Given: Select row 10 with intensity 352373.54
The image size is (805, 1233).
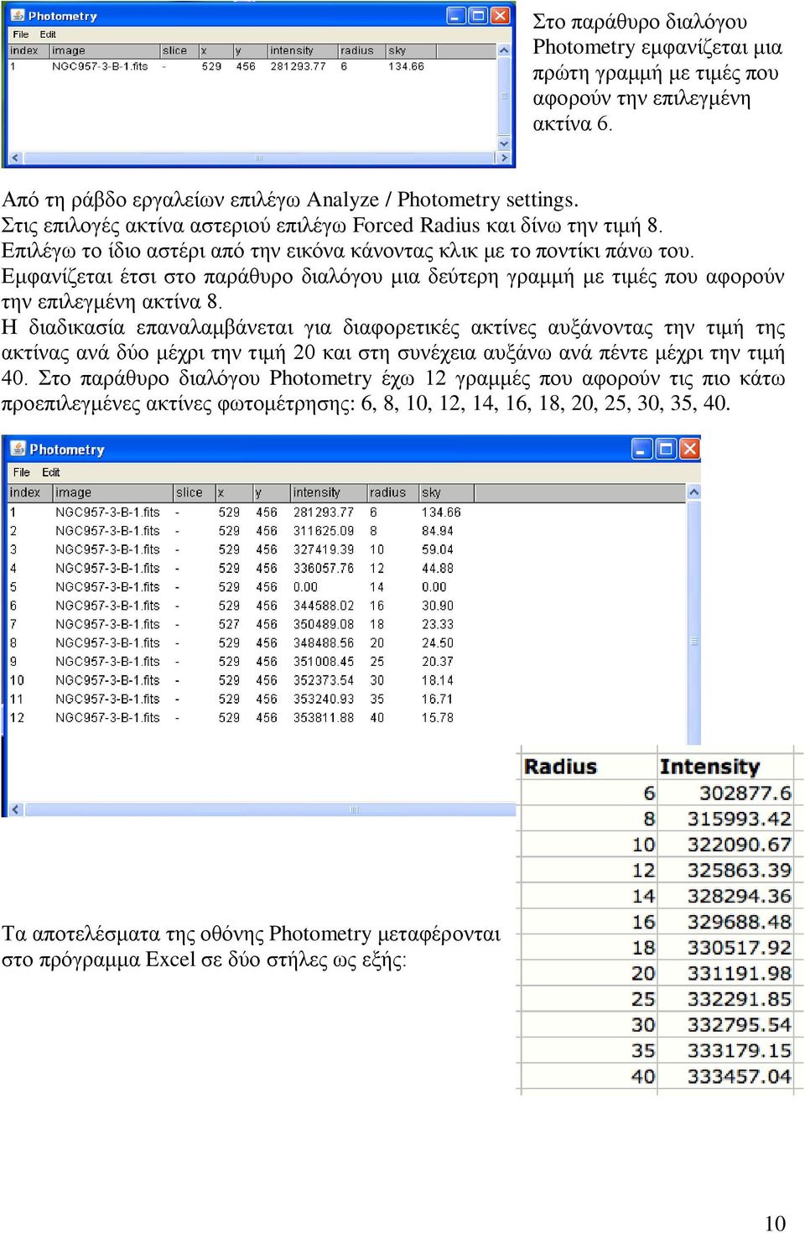Looking at the screenshot, I should click(346, 680).
